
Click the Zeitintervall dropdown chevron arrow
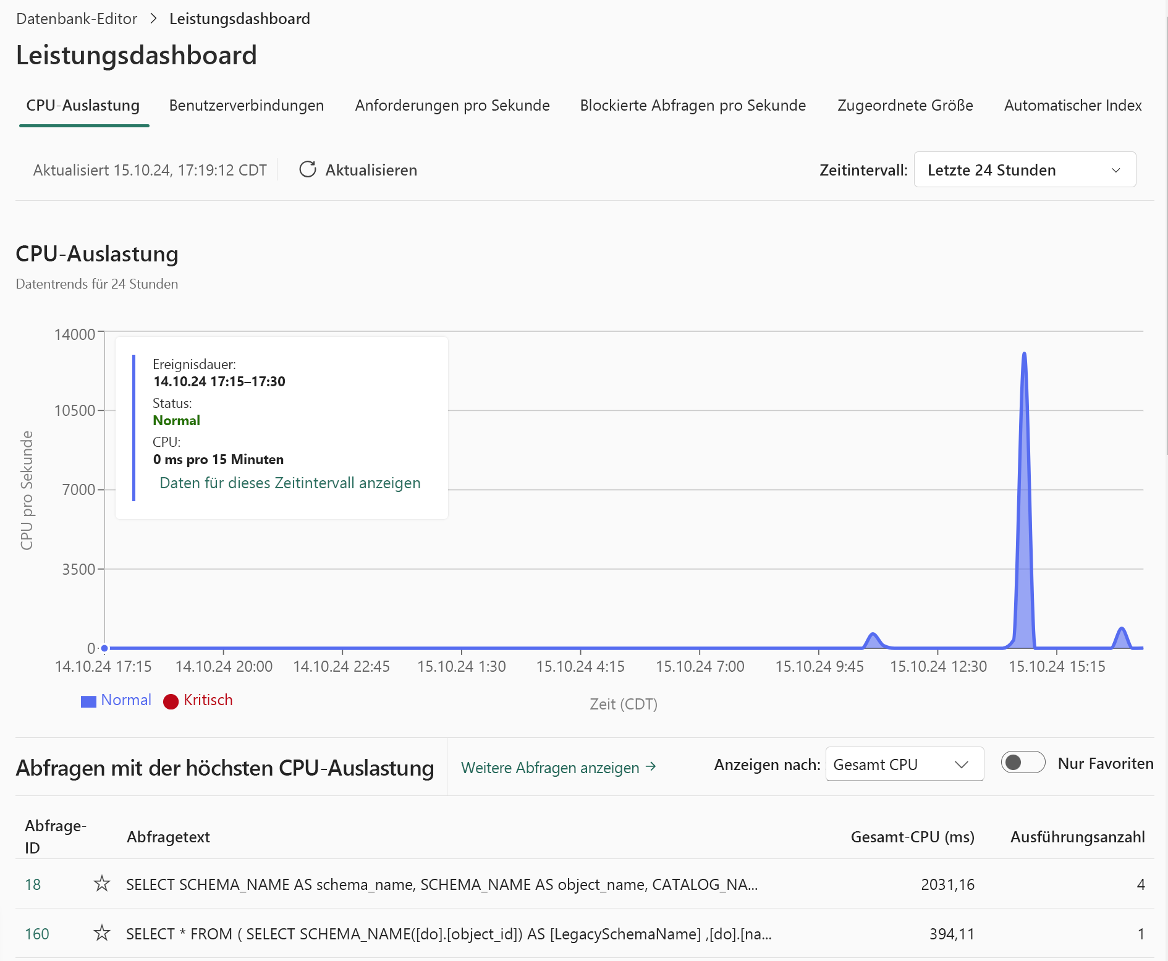point(1116,170)
